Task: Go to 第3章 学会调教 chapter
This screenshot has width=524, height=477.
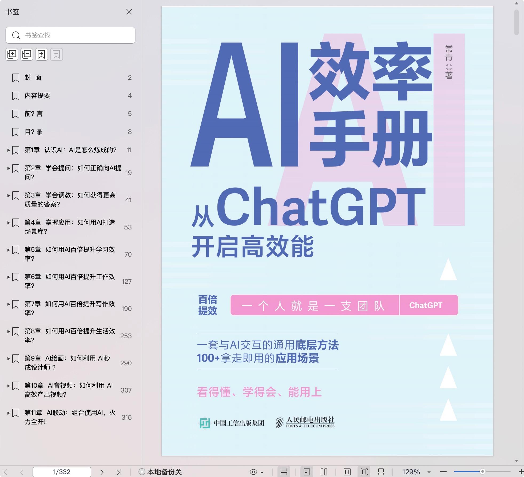Action: click(x=70, y=200)
